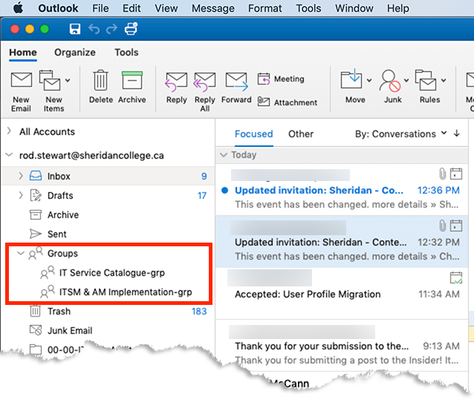Open the Apple menu

tap(19, 8)
